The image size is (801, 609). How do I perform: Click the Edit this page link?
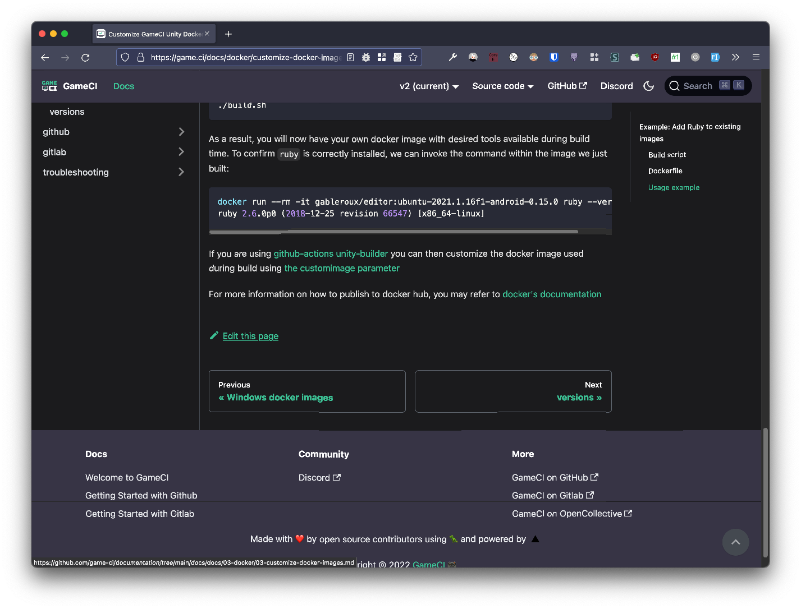point(250,336)
